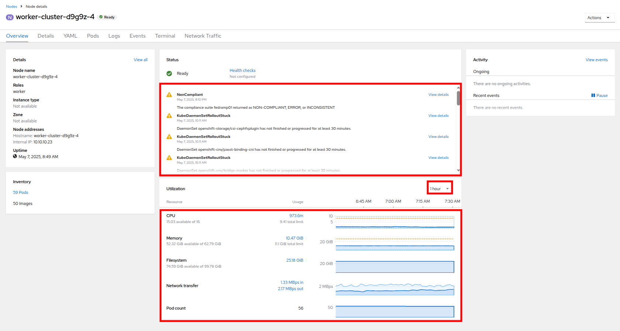Switch to the YAML tab

click(70, 36)
